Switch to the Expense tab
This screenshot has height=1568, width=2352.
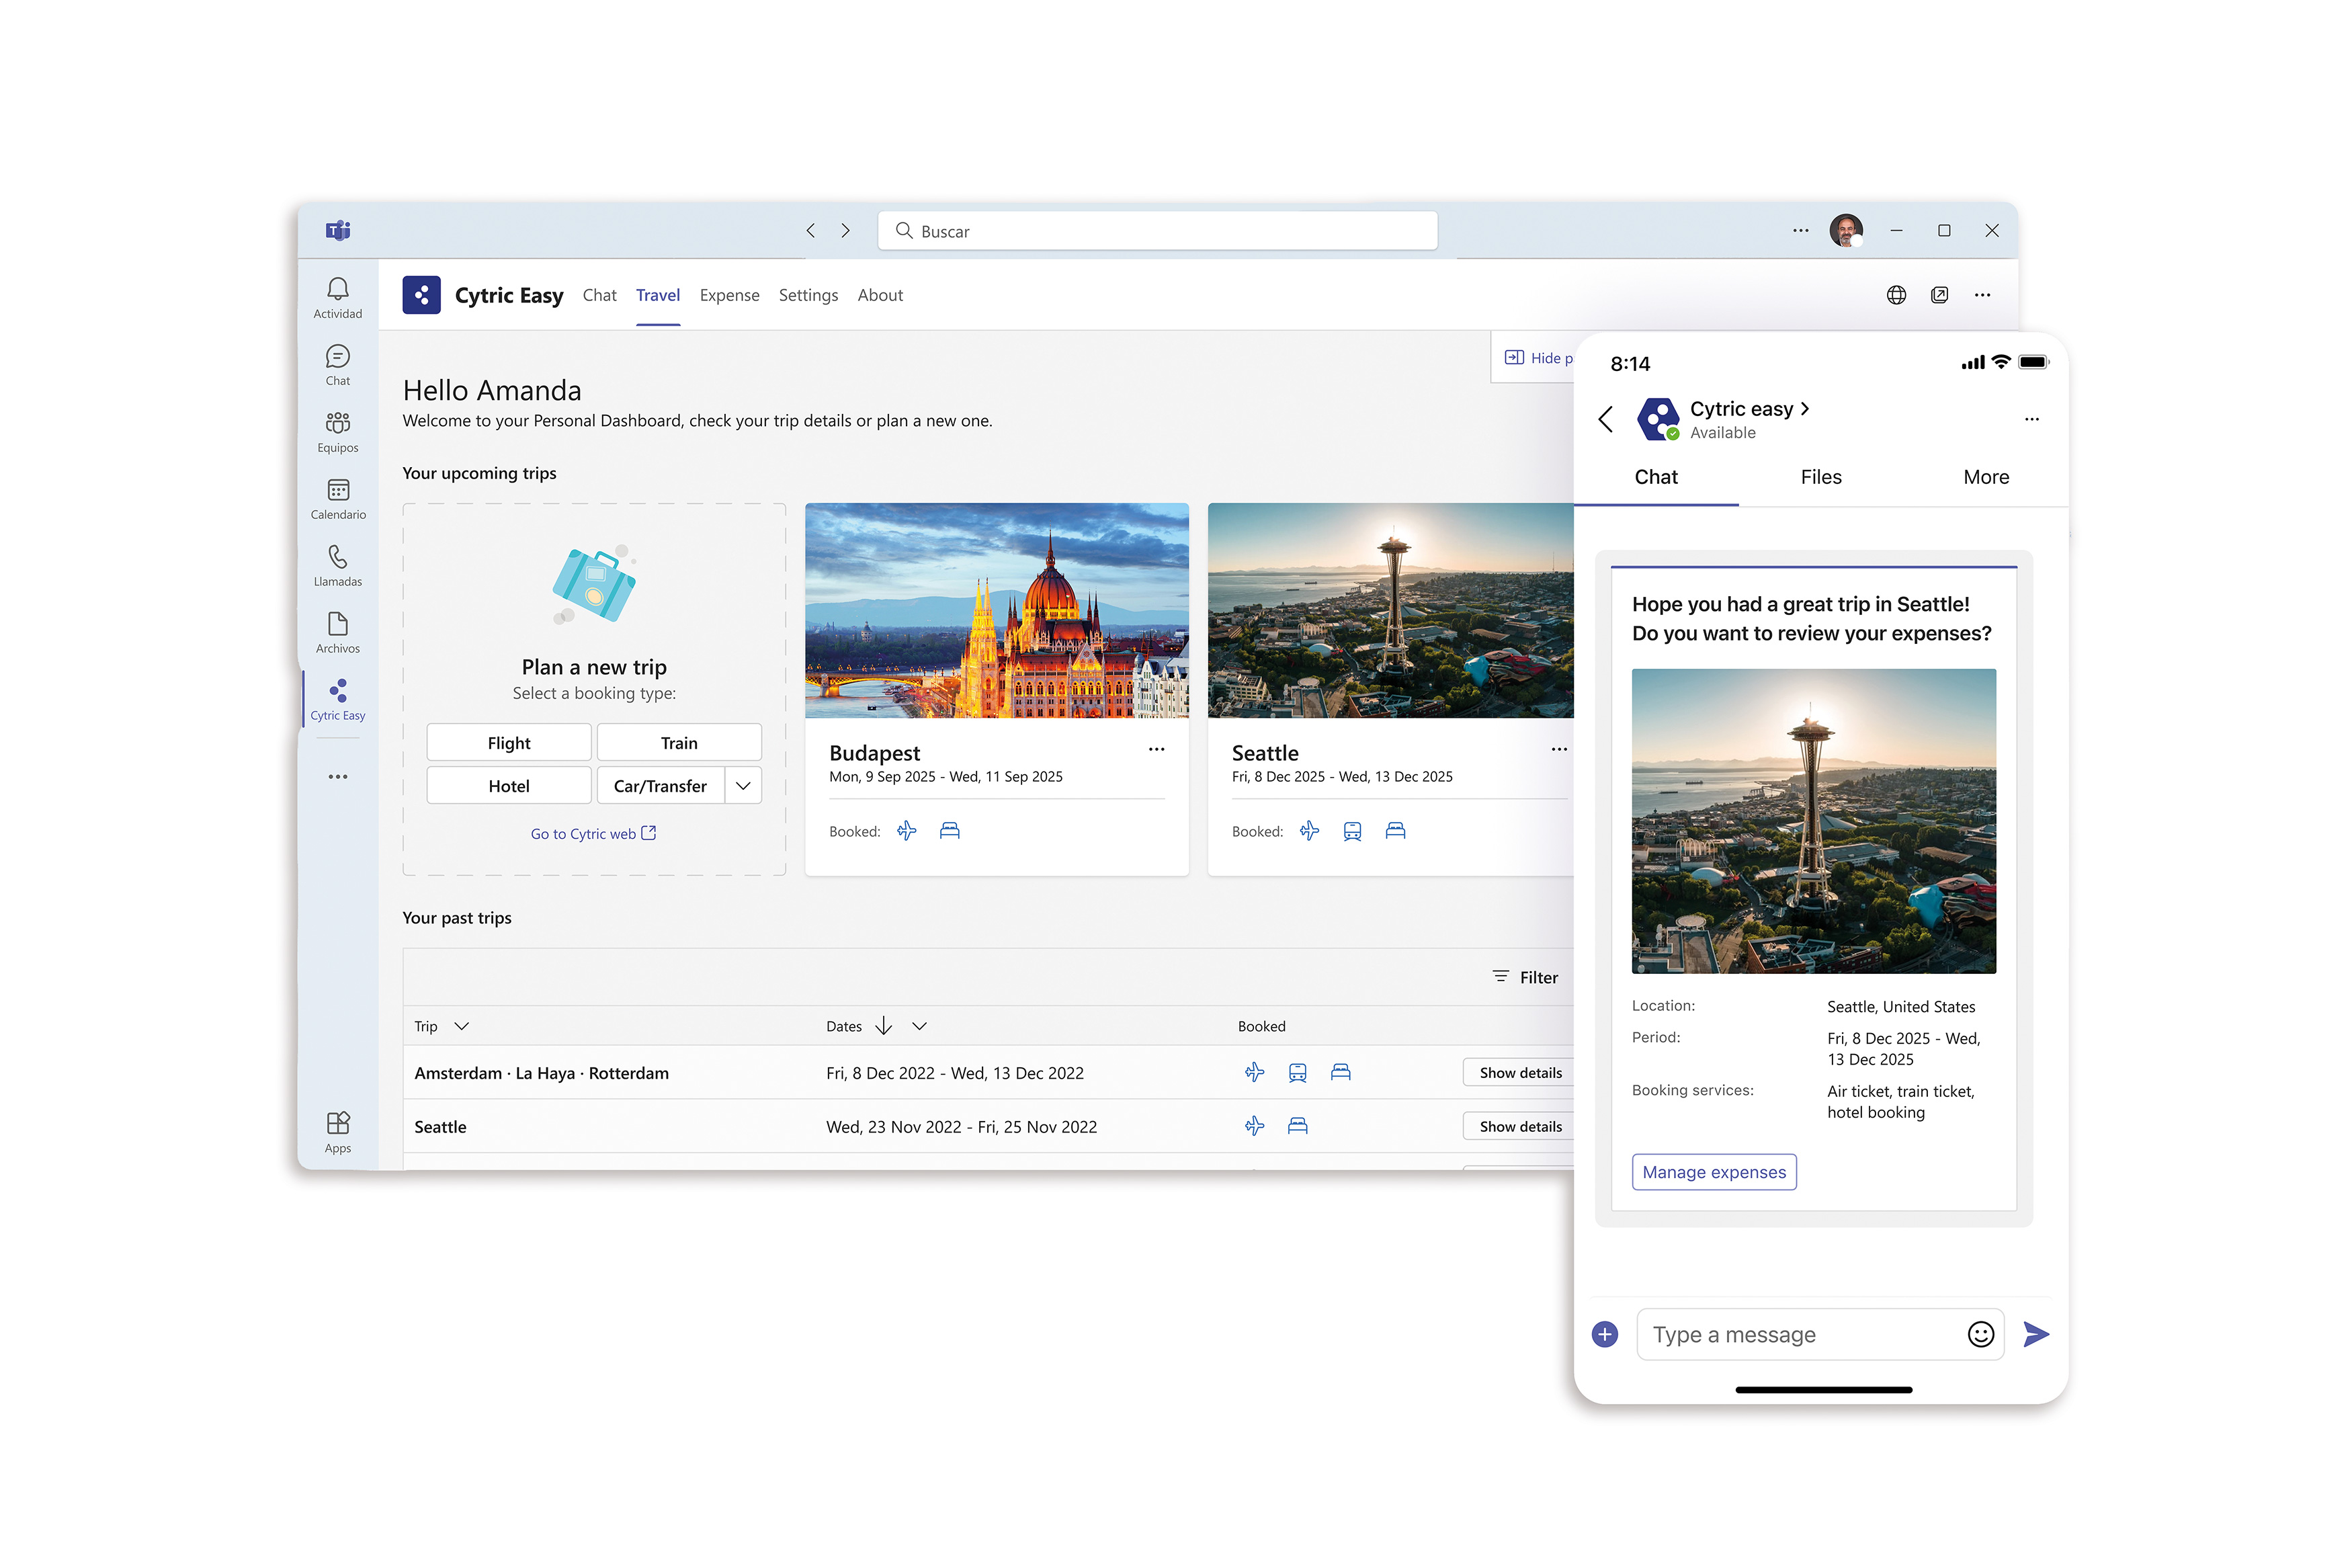tap(728, 295)
